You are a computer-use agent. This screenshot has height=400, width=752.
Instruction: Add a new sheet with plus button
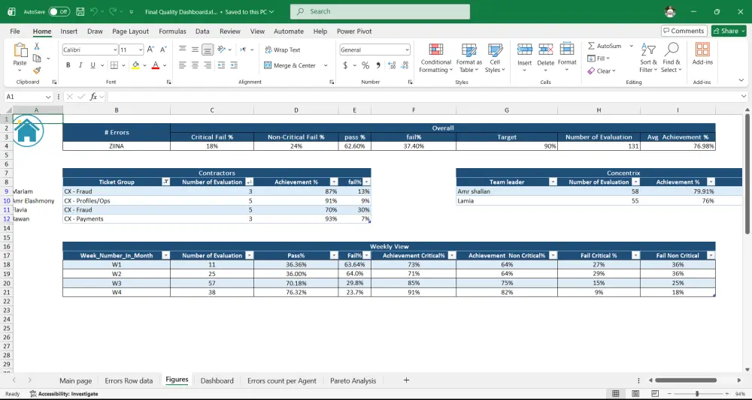click(406, 380)
